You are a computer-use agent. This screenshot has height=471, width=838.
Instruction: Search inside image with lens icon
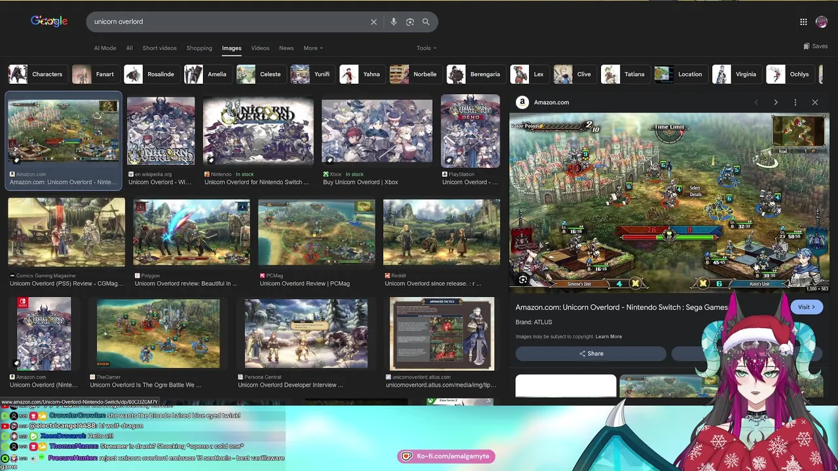click(x=523, y=280)
